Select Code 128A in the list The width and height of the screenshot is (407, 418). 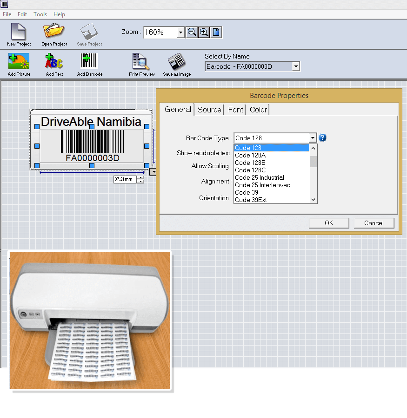pyautogui.click(x=271, y=155)
